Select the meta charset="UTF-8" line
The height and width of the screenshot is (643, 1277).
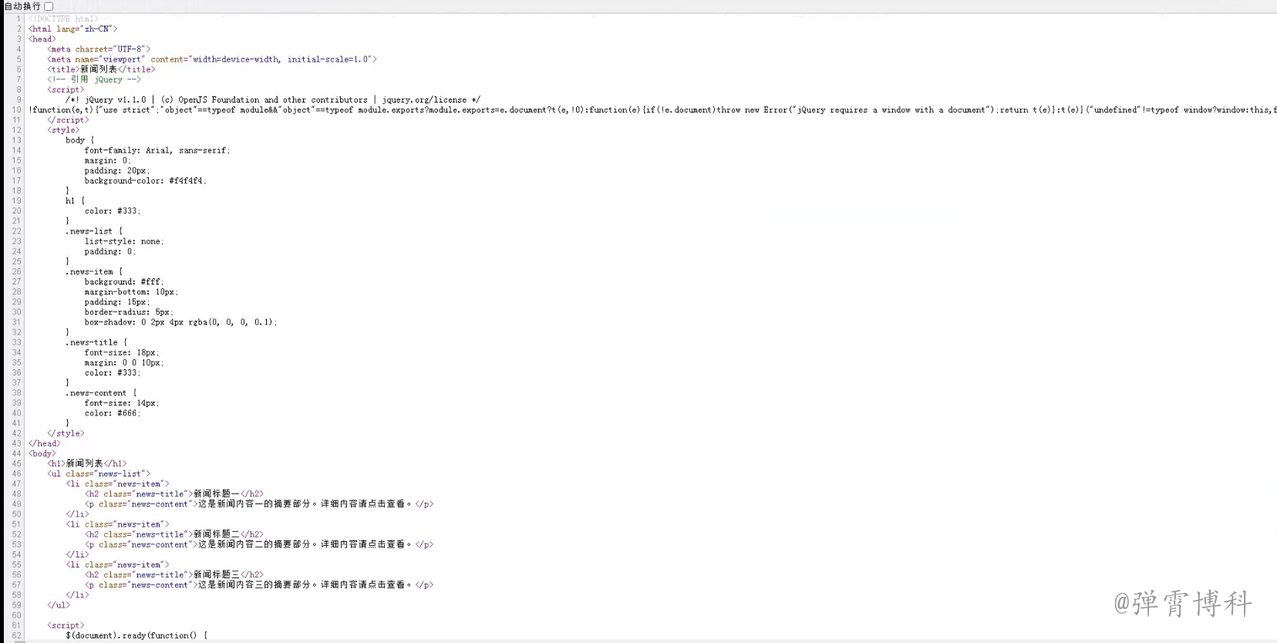click(99, 49)
